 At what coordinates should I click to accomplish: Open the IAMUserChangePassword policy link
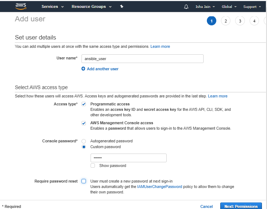coord(159,187)
